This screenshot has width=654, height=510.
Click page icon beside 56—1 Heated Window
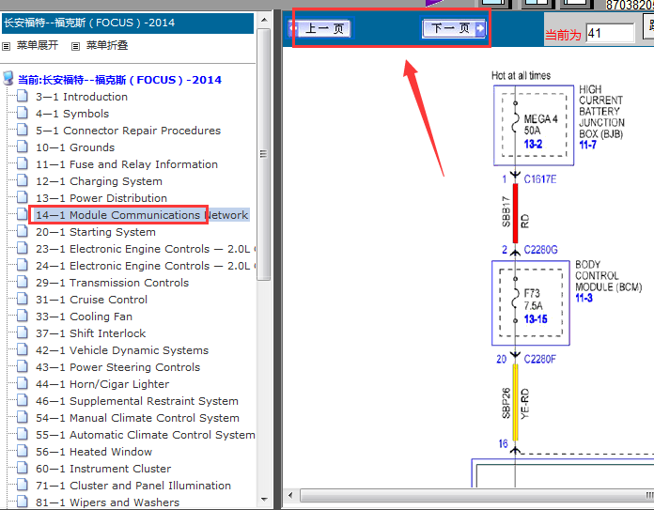coord(23,451)
